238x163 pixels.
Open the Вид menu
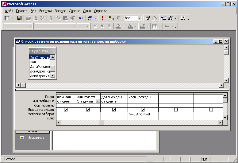33,11
